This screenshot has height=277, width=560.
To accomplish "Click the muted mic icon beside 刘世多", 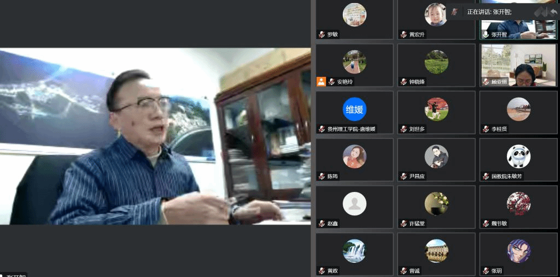I will 404,129.
